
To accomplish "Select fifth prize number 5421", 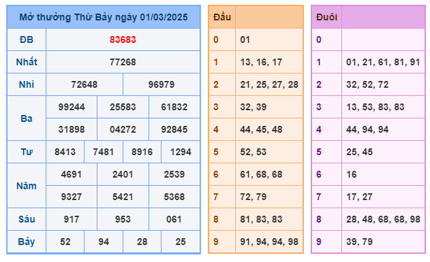I will [x=123, y=197].
